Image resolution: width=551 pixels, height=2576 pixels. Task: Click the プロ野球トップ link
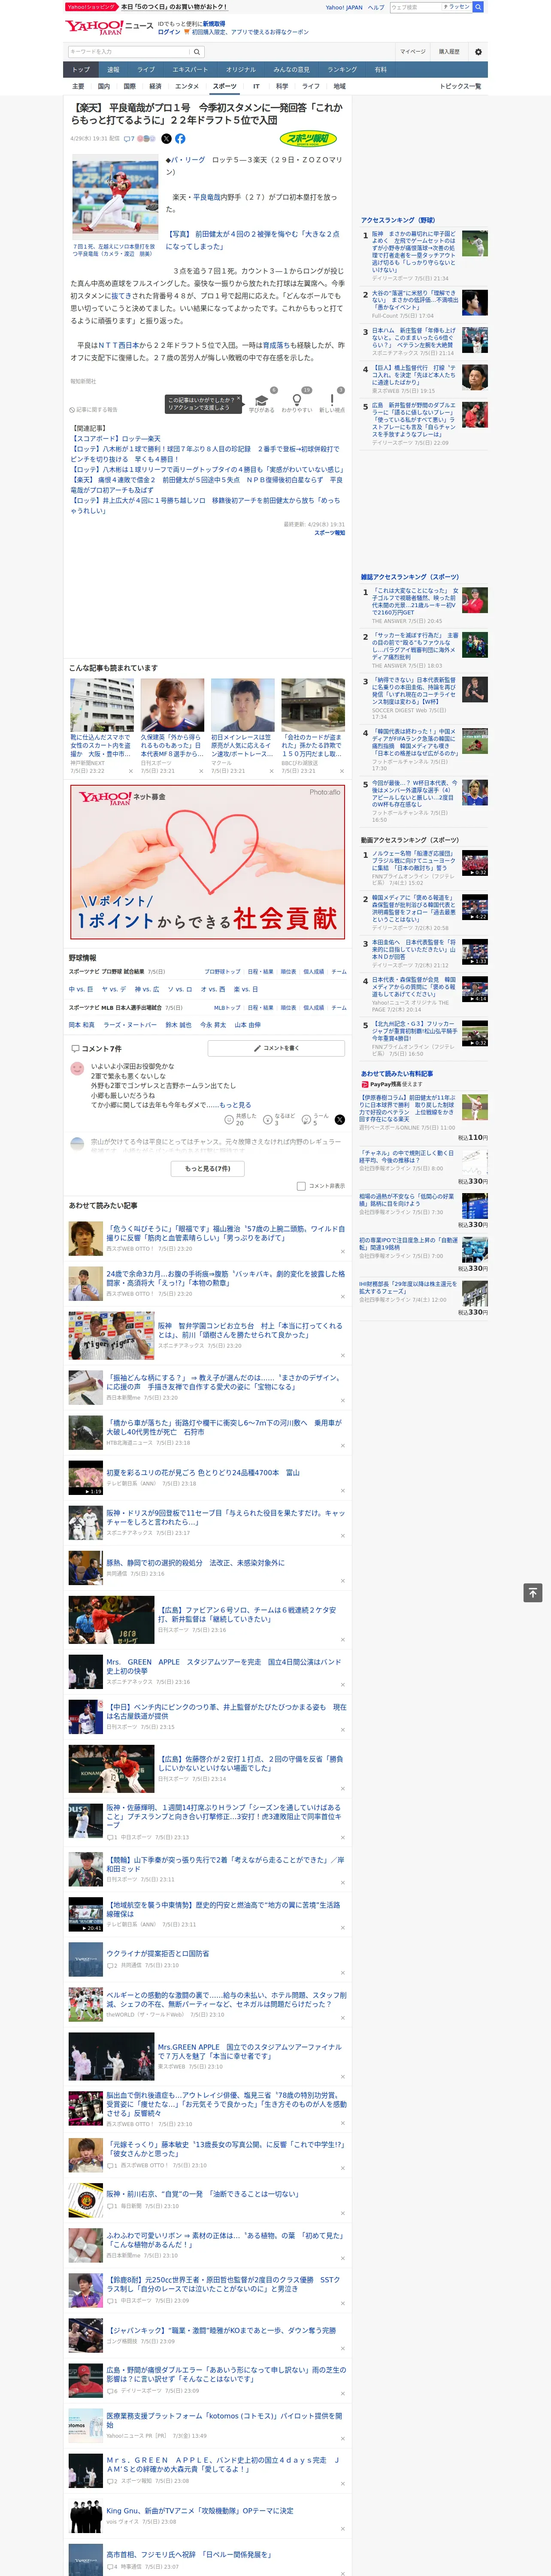(222, 971)
